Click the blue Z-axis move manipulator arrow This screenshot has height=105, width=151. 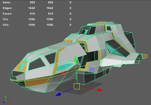pyautogui.click(x=58, y=94)
